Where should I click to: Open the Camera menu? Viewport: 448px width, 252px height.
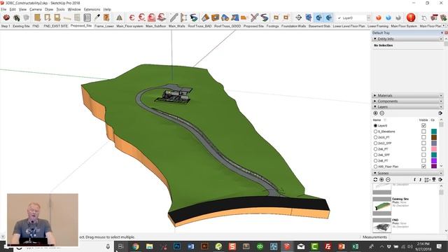click(x=36, y=9)
